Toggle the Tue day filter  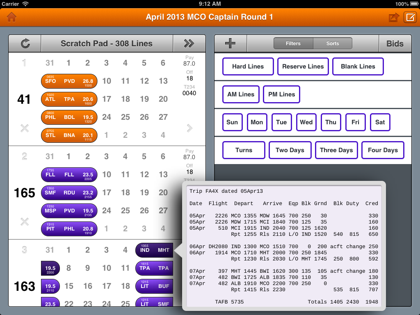[x=281, y=122]
